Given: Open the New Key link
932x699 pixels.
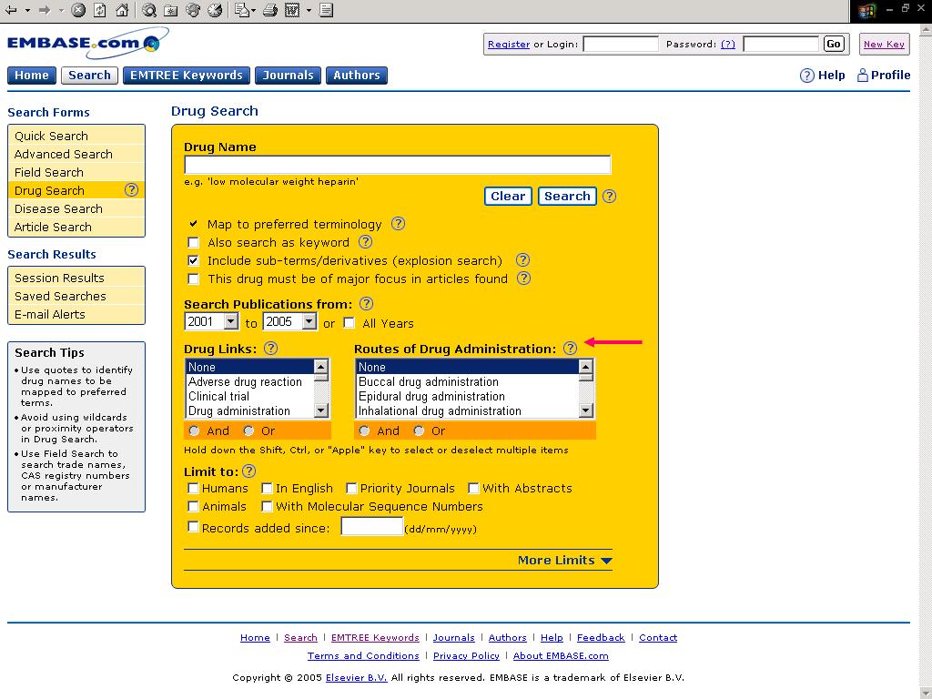Looking at the screenshot, I should point(884,44).
